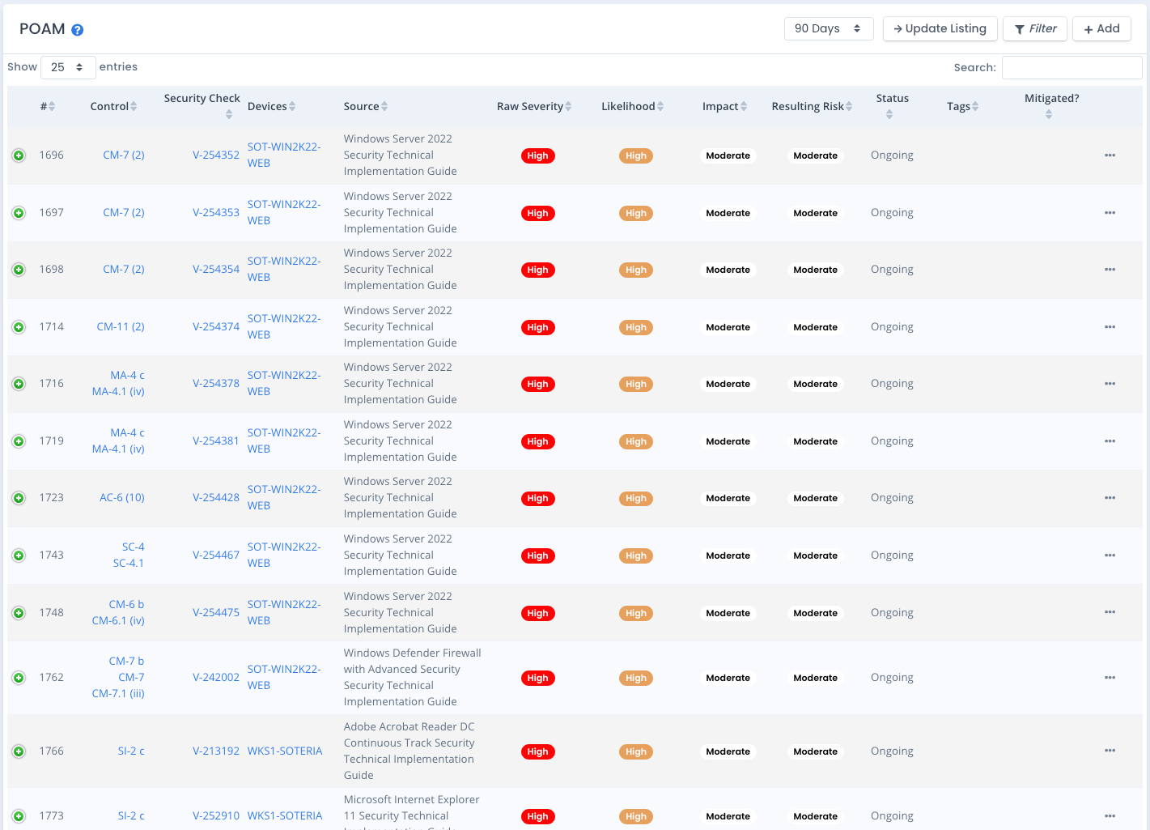The height and width of the screenshot is (830, 1150).
Task: Click green plus icon for row 1773
Action: 19,816
